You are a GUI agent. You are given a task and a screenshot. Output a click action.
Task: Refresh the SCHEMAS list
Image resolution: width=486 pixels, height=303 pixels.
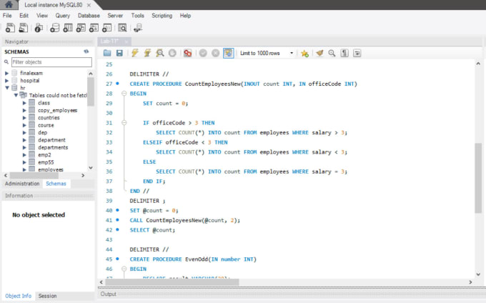pos(86,51)
